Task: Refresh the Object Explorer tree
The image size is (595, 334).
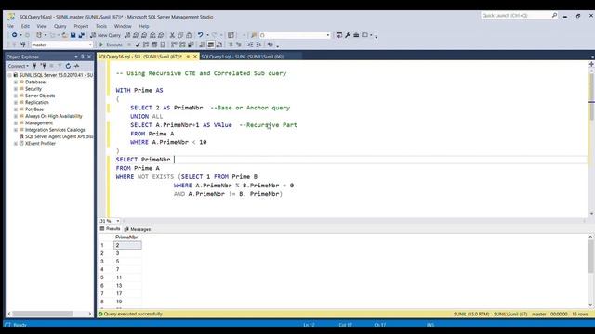Action: (68, 66)
